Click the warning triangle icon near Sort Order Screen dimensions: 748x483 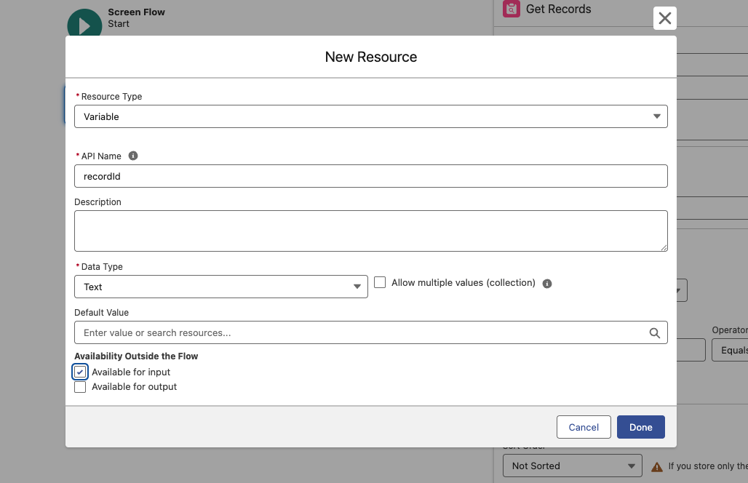656,466
